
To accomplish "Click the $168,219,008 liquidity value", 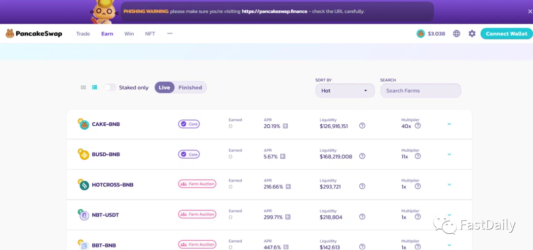I will tap(336, 157).
